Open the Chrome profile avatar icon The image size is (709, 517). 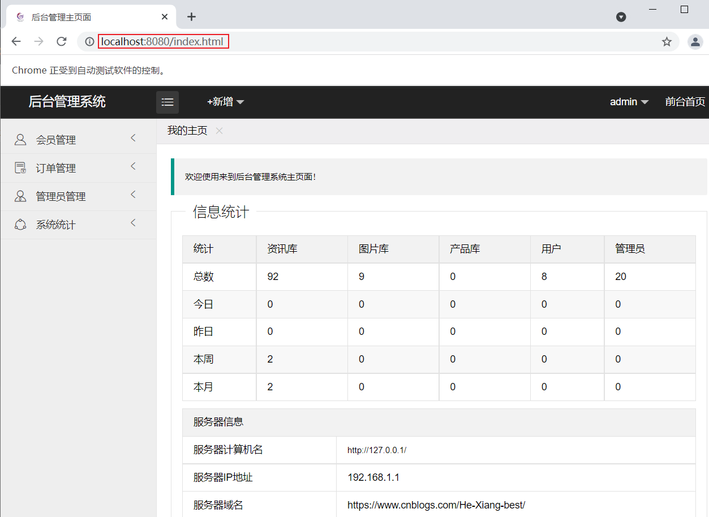(x=695, y=41)
